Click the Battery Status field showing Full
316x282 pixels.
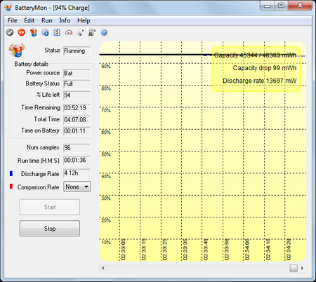pyautogui.click(x=77, y=84)
